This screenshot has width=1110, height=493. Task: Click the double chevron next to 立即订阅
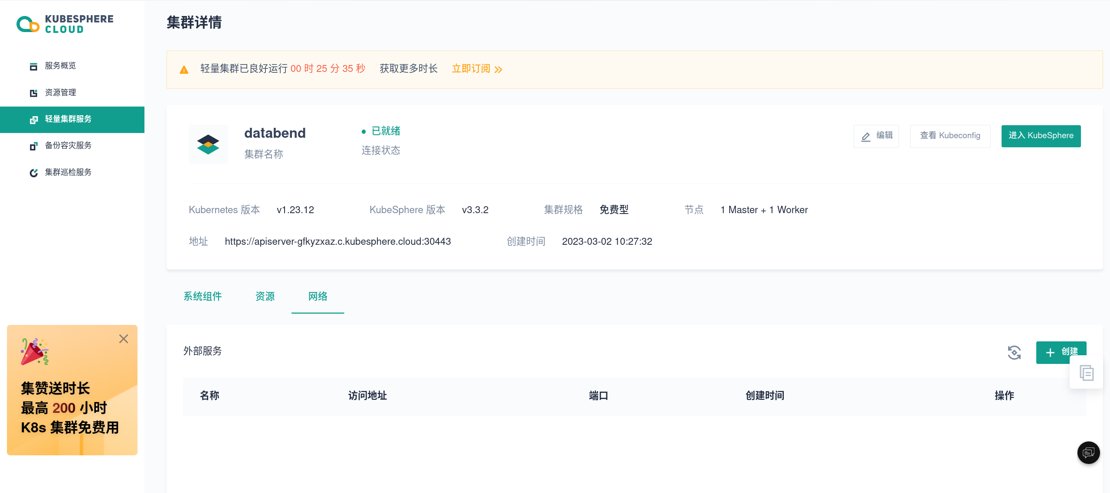tap(498, 70)
